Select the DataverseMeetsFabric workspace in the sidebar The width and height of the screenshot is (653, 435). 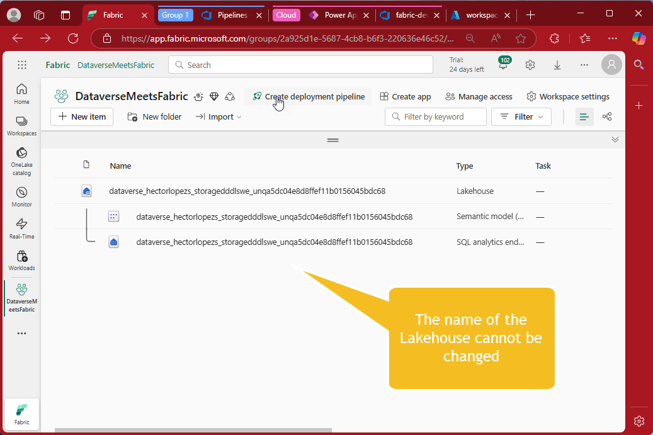tap(21, 297)
